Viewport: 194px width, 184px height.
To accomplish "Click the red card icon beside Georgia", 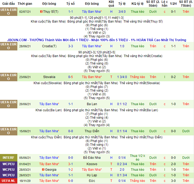I will point(43,170).
